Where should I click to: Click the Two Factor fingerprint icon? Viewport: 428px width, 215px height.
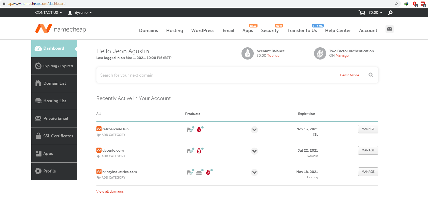pyautogui.click(x=320, y=53)
